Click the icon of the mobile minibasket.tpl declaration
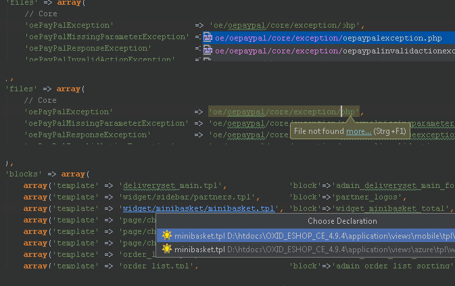 point(167,235)
